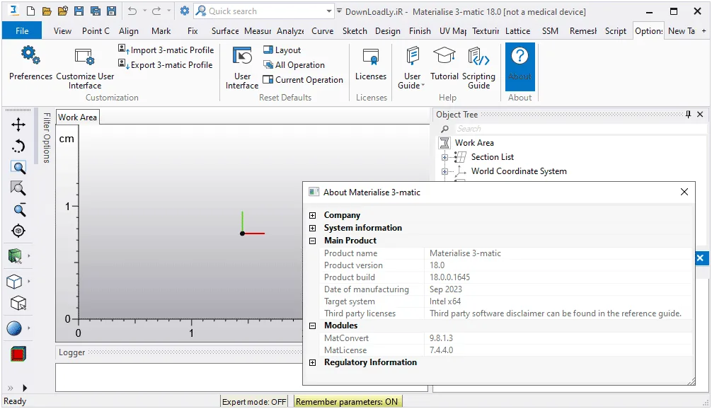The height and width of the screenshot is (409, 712).
Task: Open the File menu
Action: pos(22,31)
